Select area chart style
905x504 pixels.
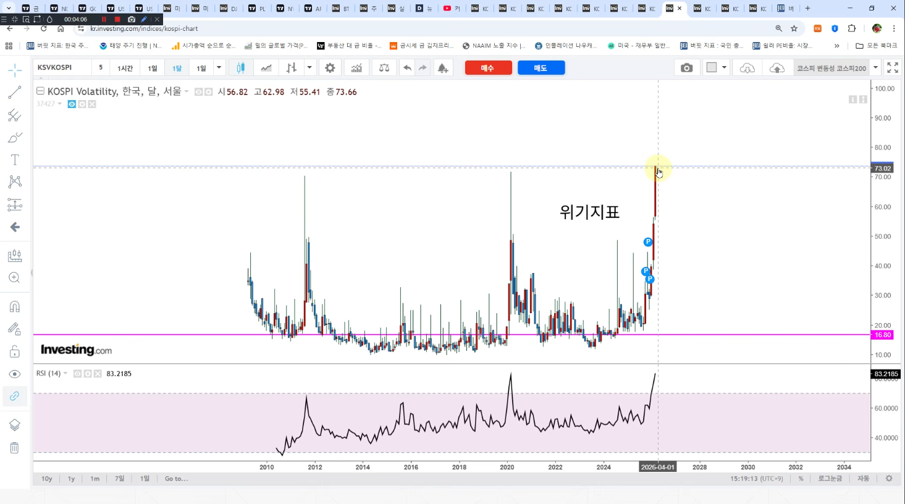(266, 68)
